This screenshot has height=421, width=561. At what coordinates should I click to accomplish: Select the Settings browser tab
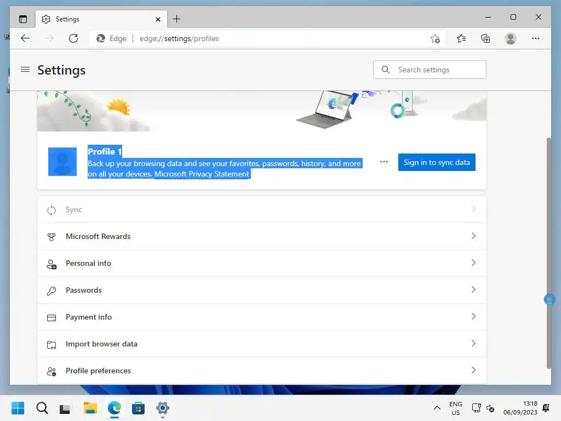pyautogui.click(x=101, y=19)
